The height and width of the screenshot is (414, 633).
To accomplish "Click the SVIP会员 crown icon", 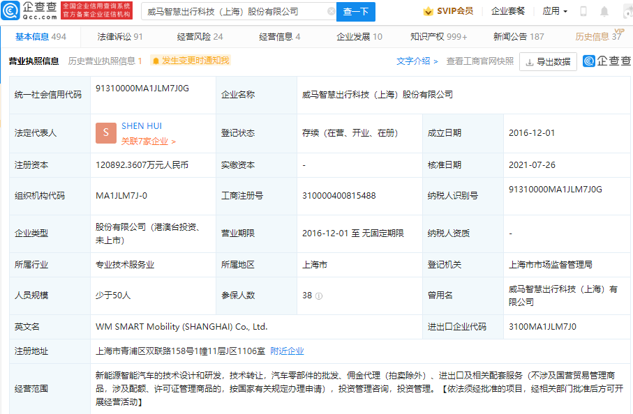I will (x=429, y=10).
